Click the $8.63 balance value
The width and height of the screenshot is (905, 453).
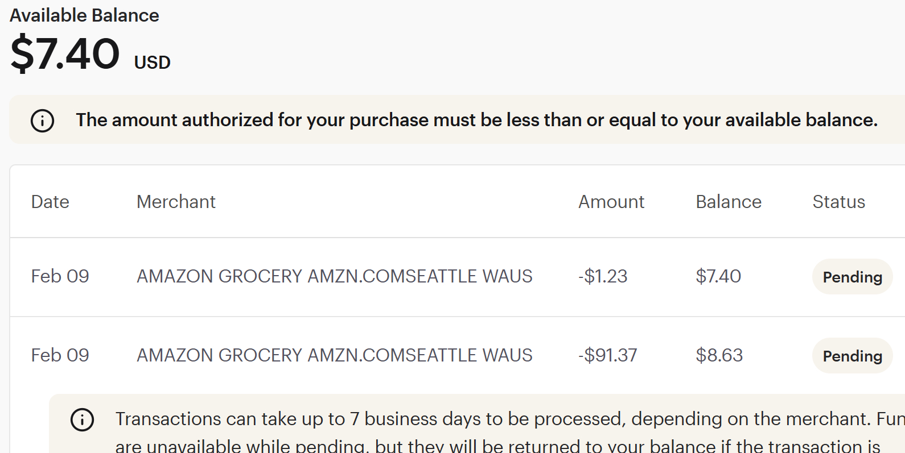(x=719, y=355)
